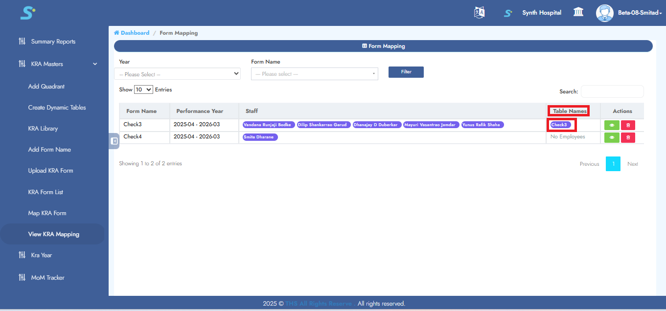The image size is (666, 311).
Task: Click the user avatar picture in header
Action: pyautogui.click(x=604, y=13)
